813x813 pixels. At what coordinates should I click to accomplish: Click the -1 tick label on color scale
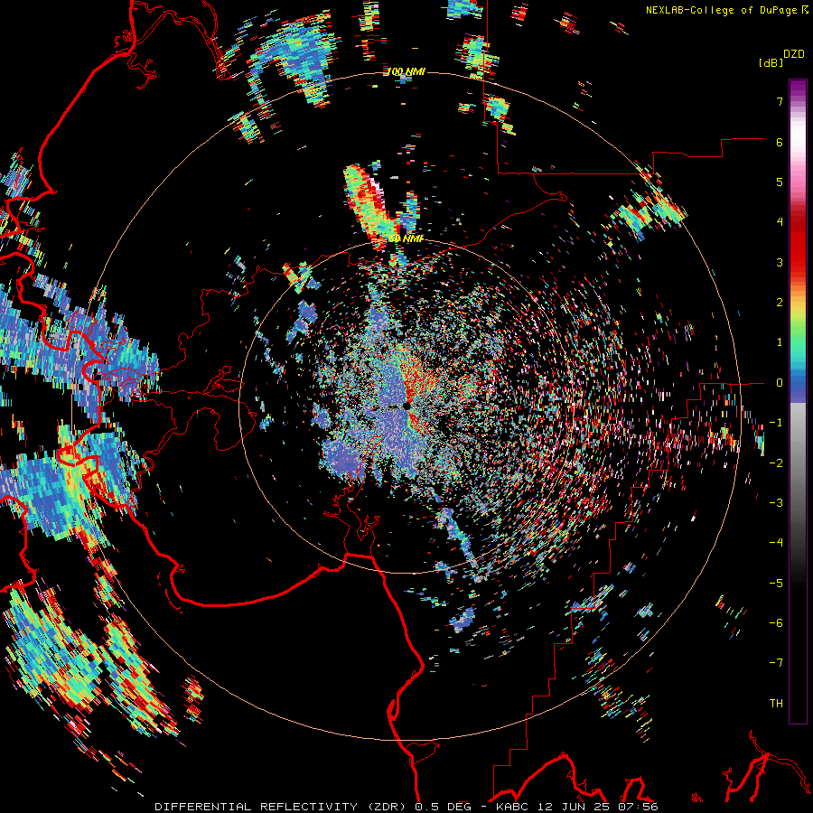coord(776,423)
